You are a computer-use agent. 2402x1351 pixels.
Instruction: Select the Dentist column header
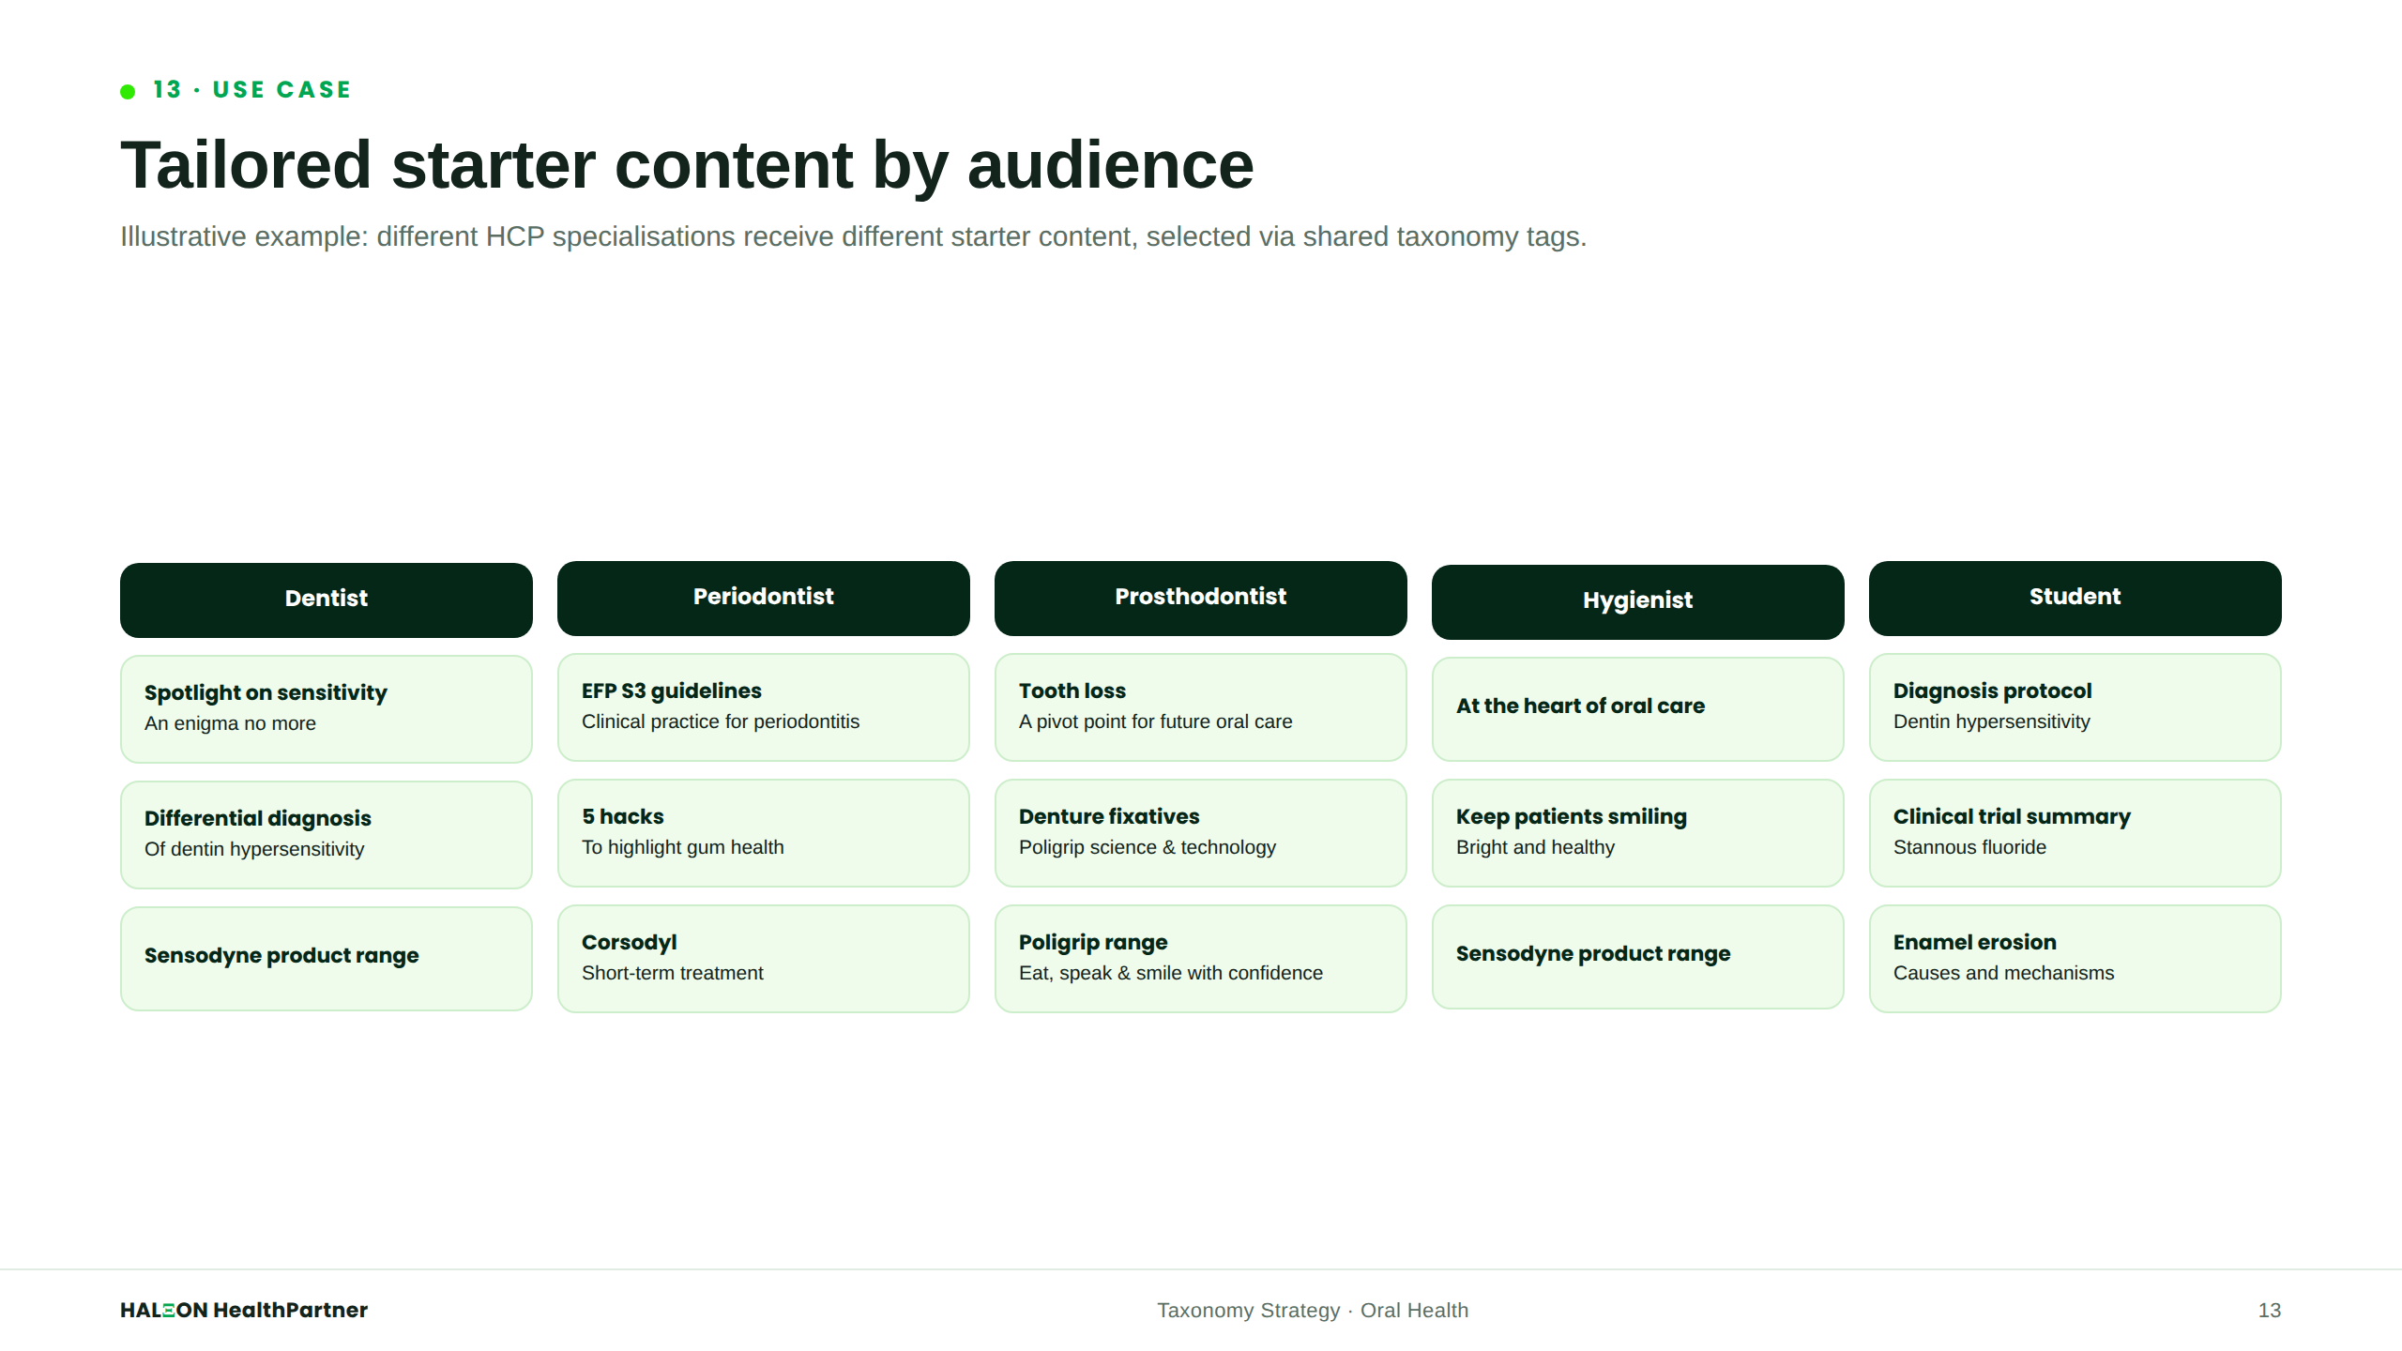click(326, 600)
